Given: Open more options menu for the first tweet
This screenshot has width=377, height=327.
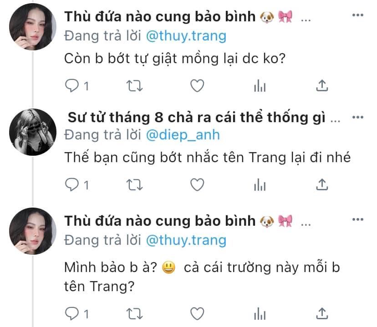Looking at the screenshot, I should [x=358, y=15].
